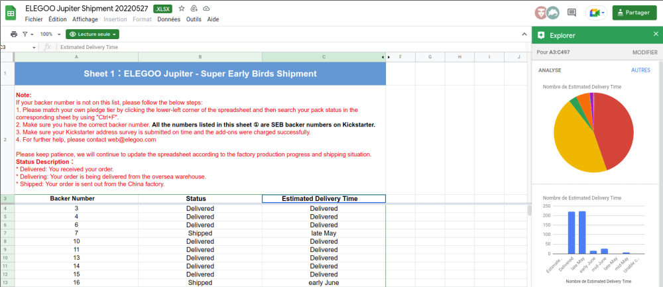Click the Google Sheets home logo
Viewport: 663px width, 287px height.
(11, 13)
